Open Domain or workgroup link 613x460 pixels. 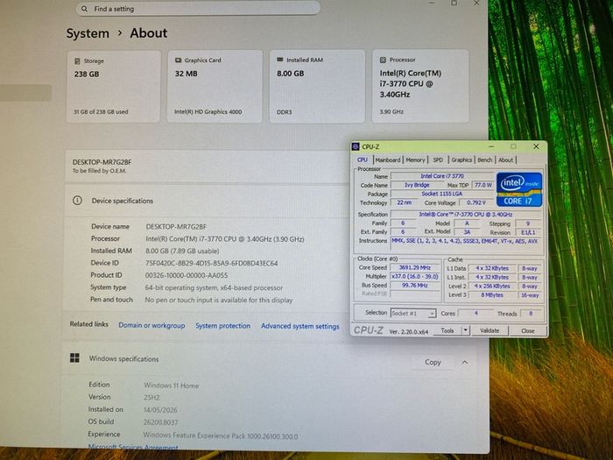pyautogui.click(x=151, y=325)
